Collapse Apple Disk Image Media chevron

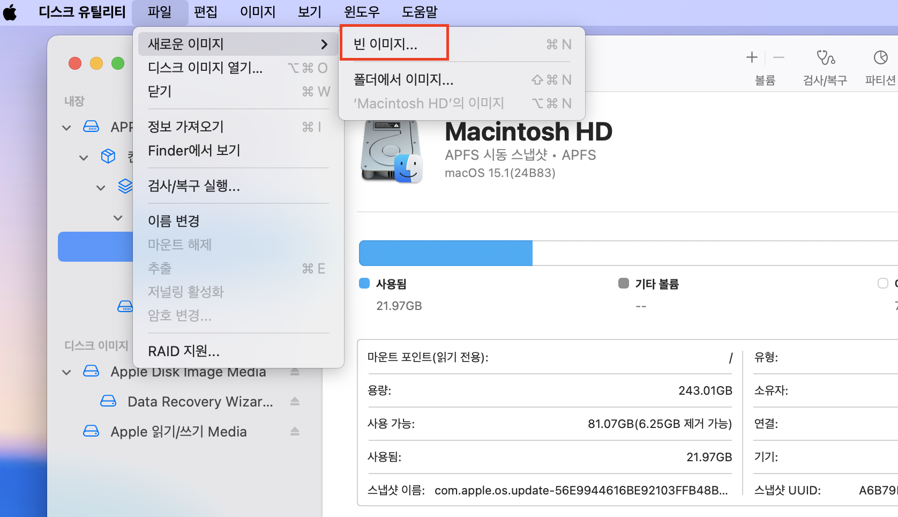coord(66,372)
